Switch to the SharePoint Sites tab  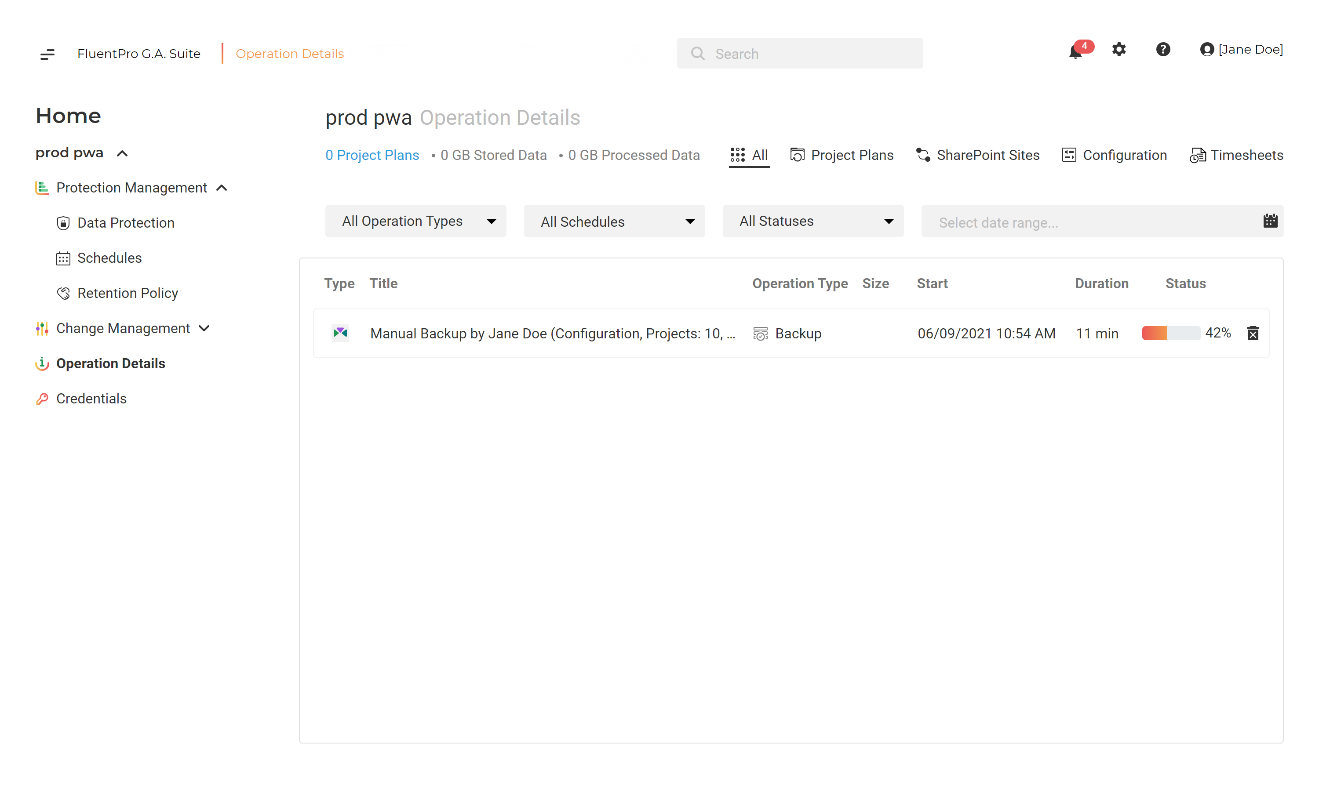[x=977, y=155]
